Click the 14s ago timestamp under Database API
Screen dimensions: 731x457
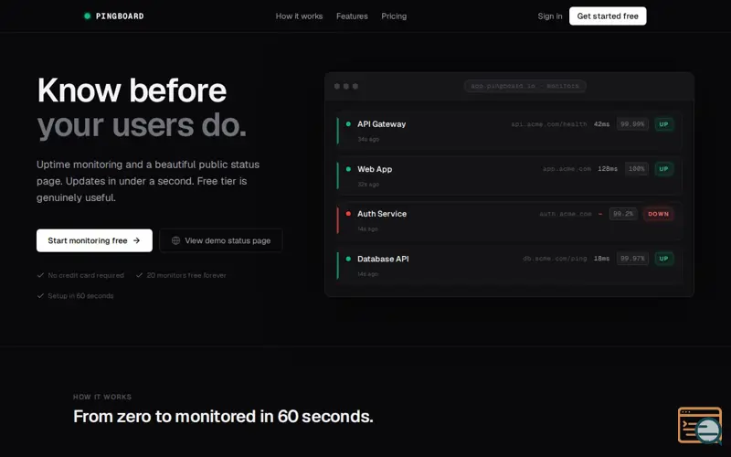pos(368,274)
